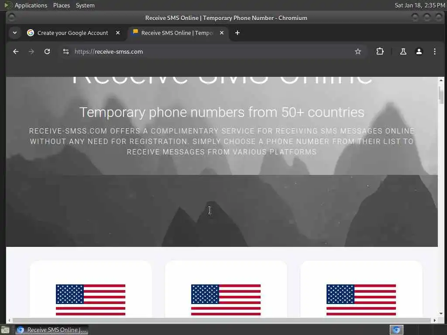
Task: Close the Receive SMS Online tab
Action: pyautogui.click(x=221, y=33)
